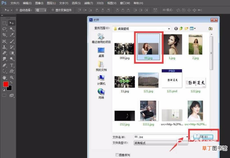Select the Gradient tool
Viewport: 230px width, 158px height.
point(12,53)
